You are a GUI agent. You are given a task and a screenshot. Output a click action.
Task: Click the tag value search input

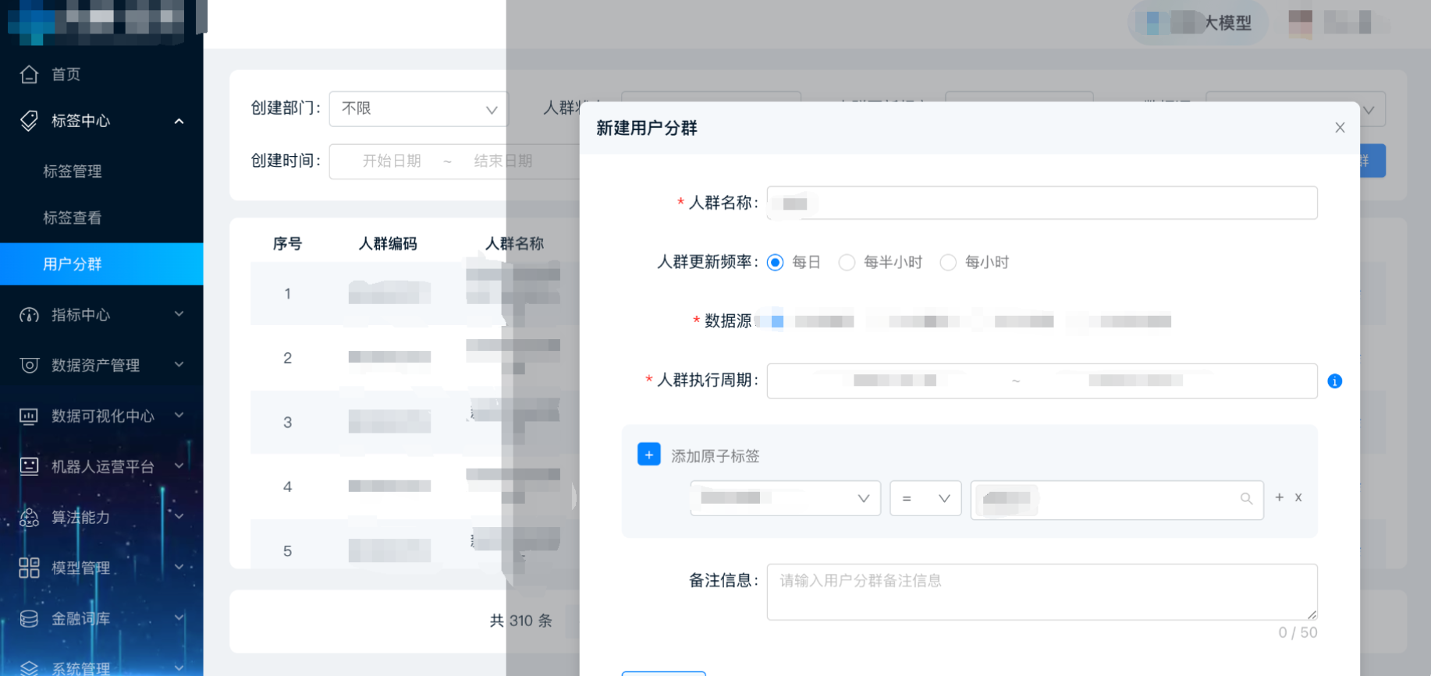click(x=1117, y=499)
